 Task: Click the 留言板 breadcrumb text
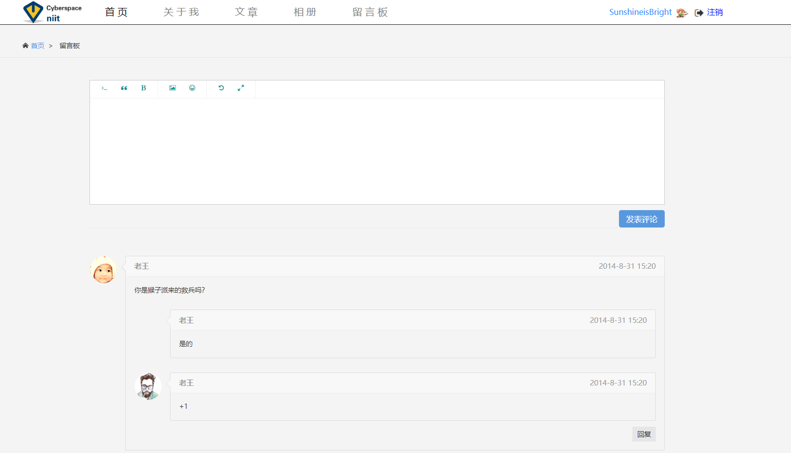click(70, 46)
